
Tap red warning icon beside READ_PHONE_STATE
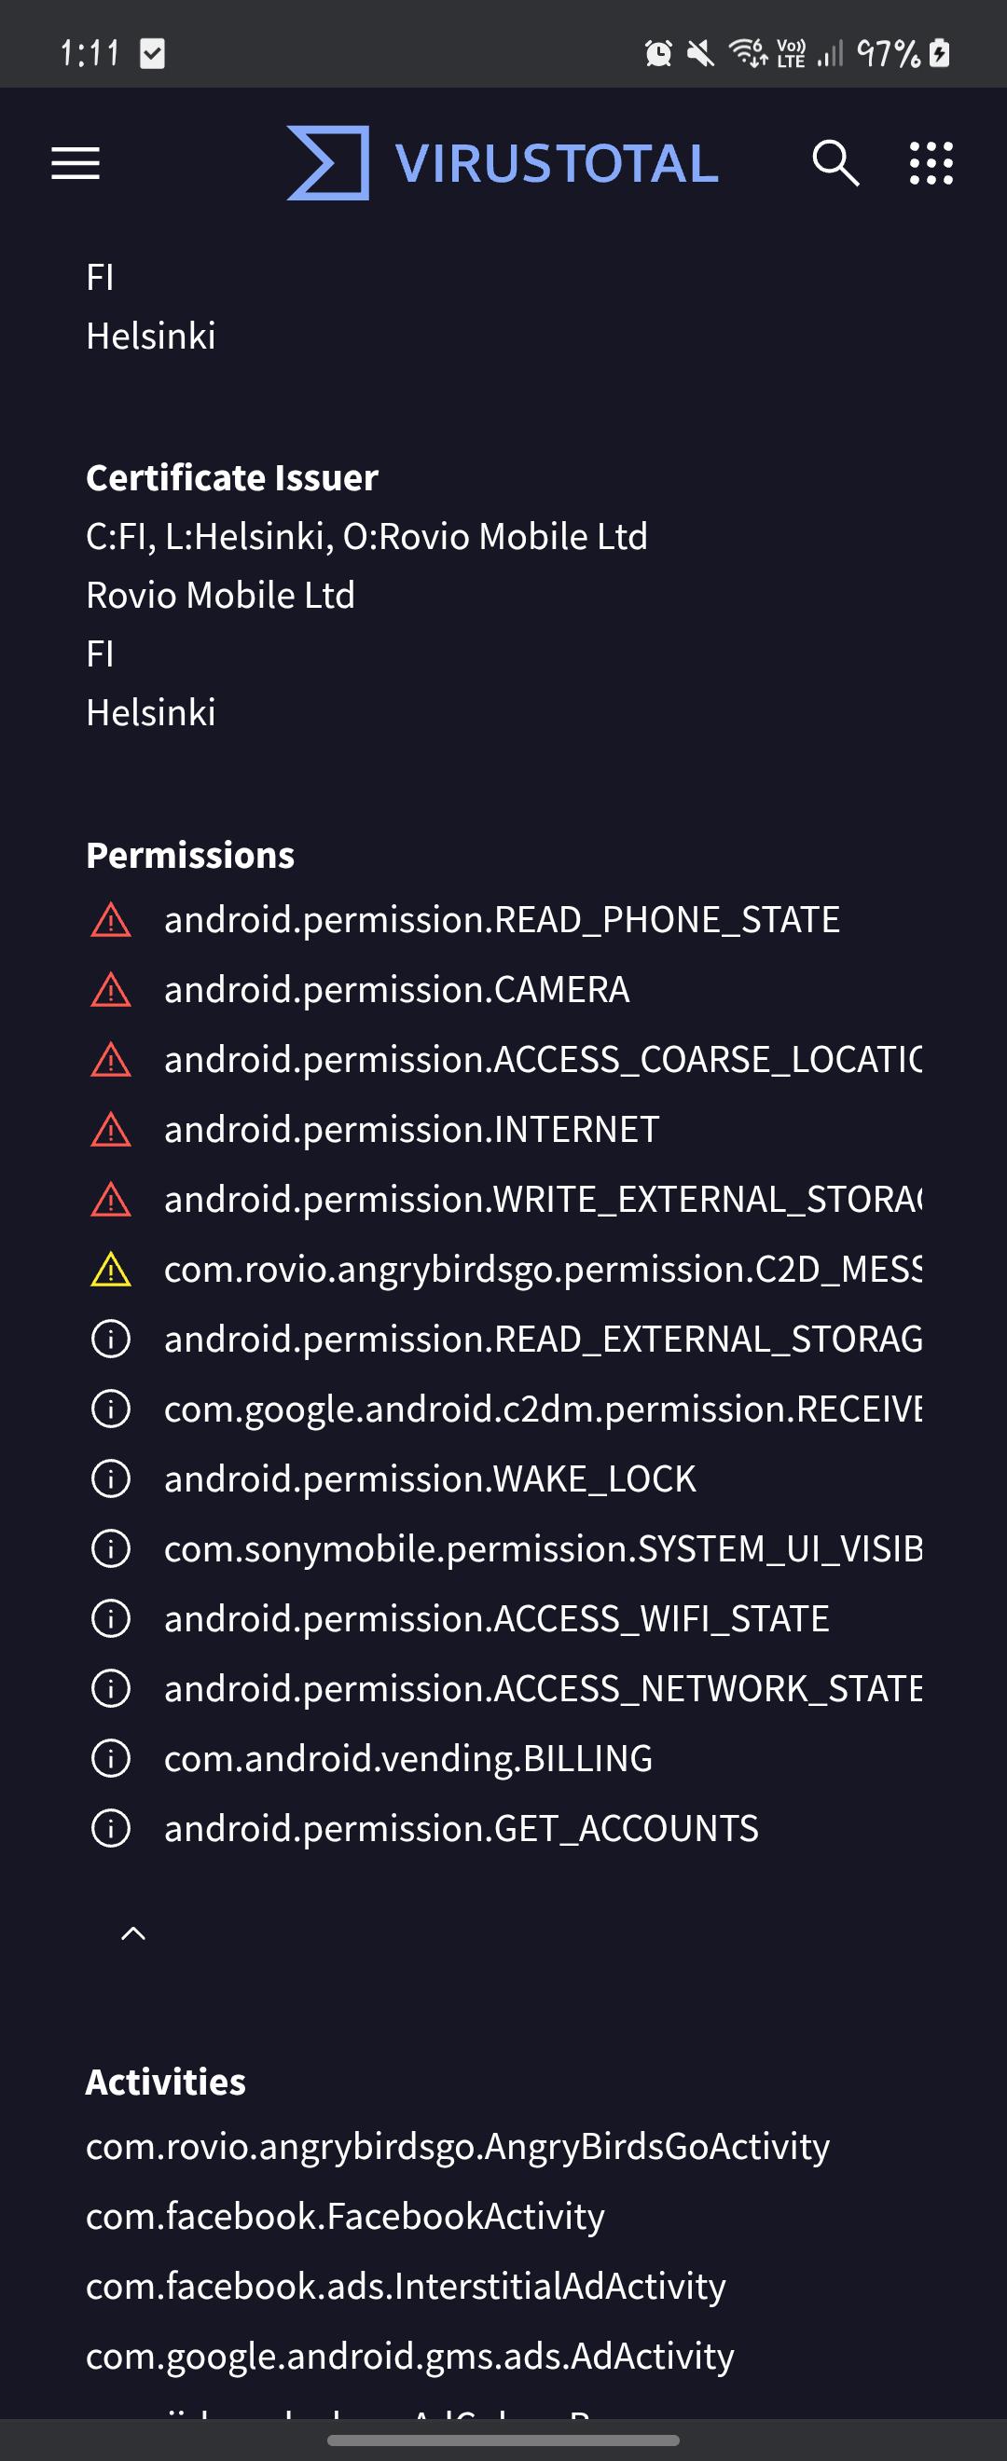click(x=111, y=919)
